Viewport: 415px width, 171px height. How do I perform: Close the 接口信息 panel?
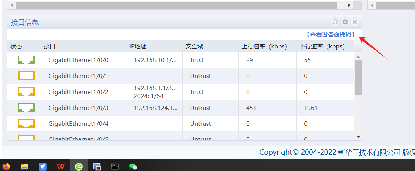coord(355,22)
